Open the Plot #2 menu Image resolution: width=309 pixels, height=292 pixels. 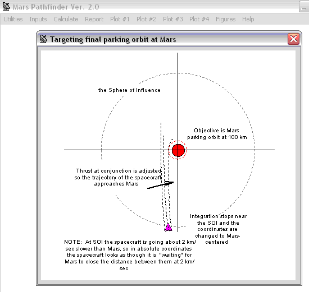[x=147, y=19]
